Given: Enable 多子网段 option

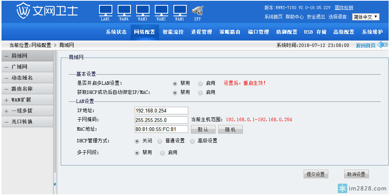Looking at the screenshot, I should (162, 153).
